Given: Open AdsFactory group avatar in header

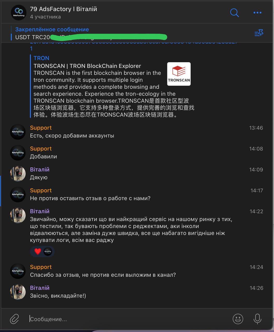Looking at the screenshot, I should point(19,12).
